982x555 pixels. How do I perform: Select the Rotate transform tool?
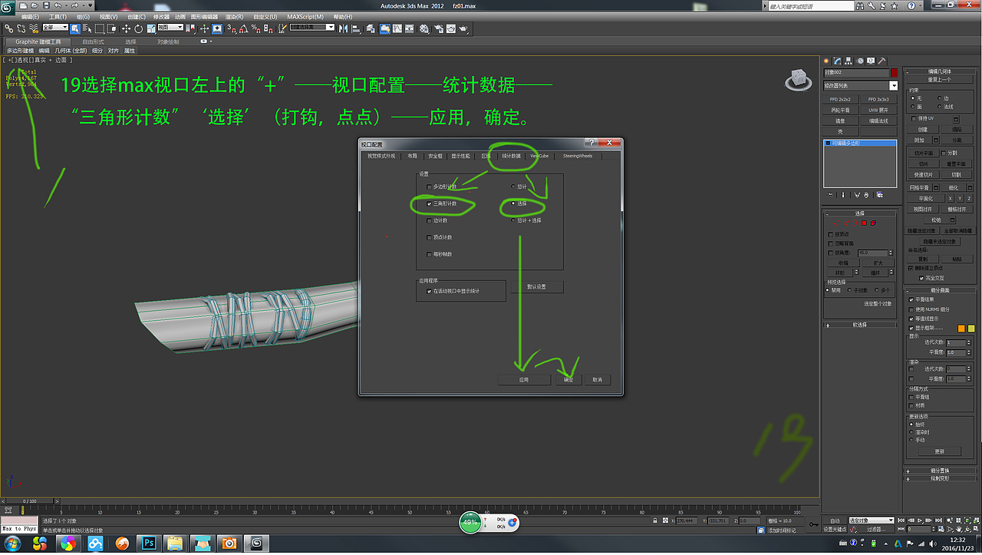[x=138, y=28]
